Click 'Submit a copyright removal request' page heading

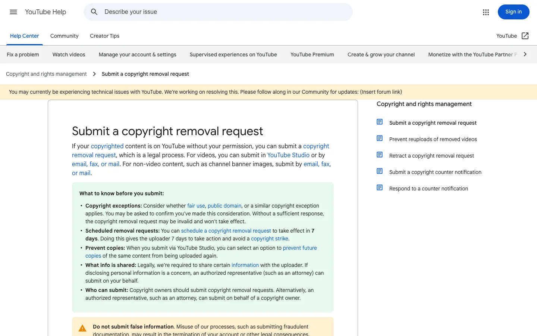[167, 131]
